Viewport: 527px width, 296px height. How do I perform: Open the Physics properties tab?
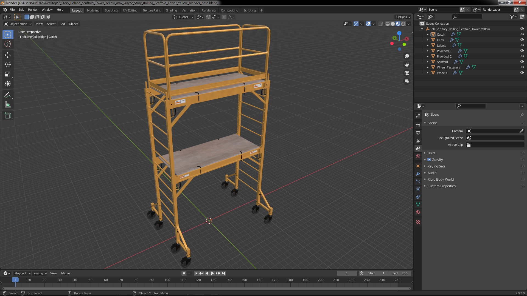418,189
